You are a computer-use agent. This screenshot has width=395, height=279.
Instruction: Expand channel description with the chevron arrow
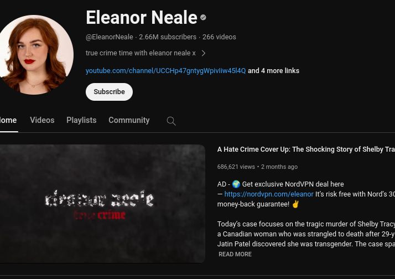(x=204, y=53)
